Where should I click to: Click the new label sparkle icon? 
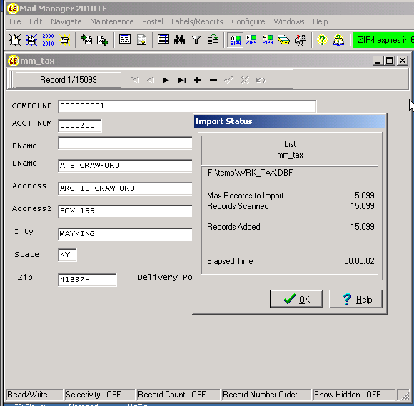click(65, 40)
